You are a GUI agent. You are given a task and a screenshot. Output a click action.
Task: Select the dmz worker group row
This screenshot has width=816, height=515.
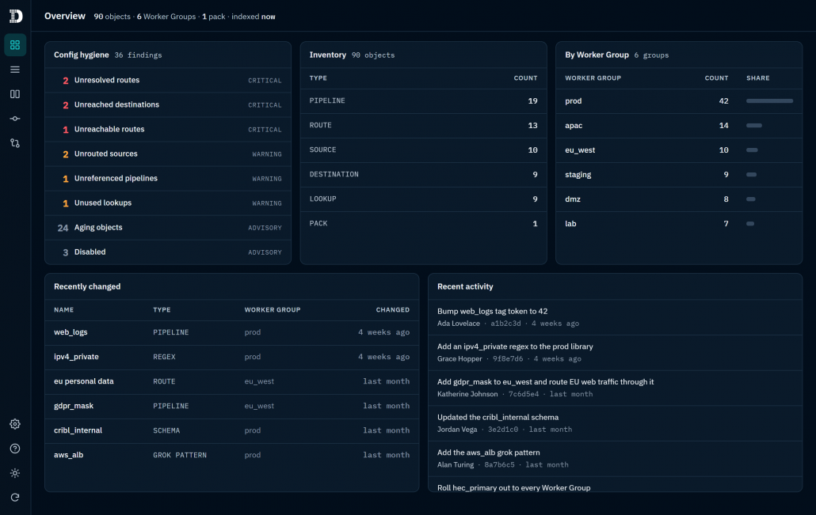click(x=679, y=199)
